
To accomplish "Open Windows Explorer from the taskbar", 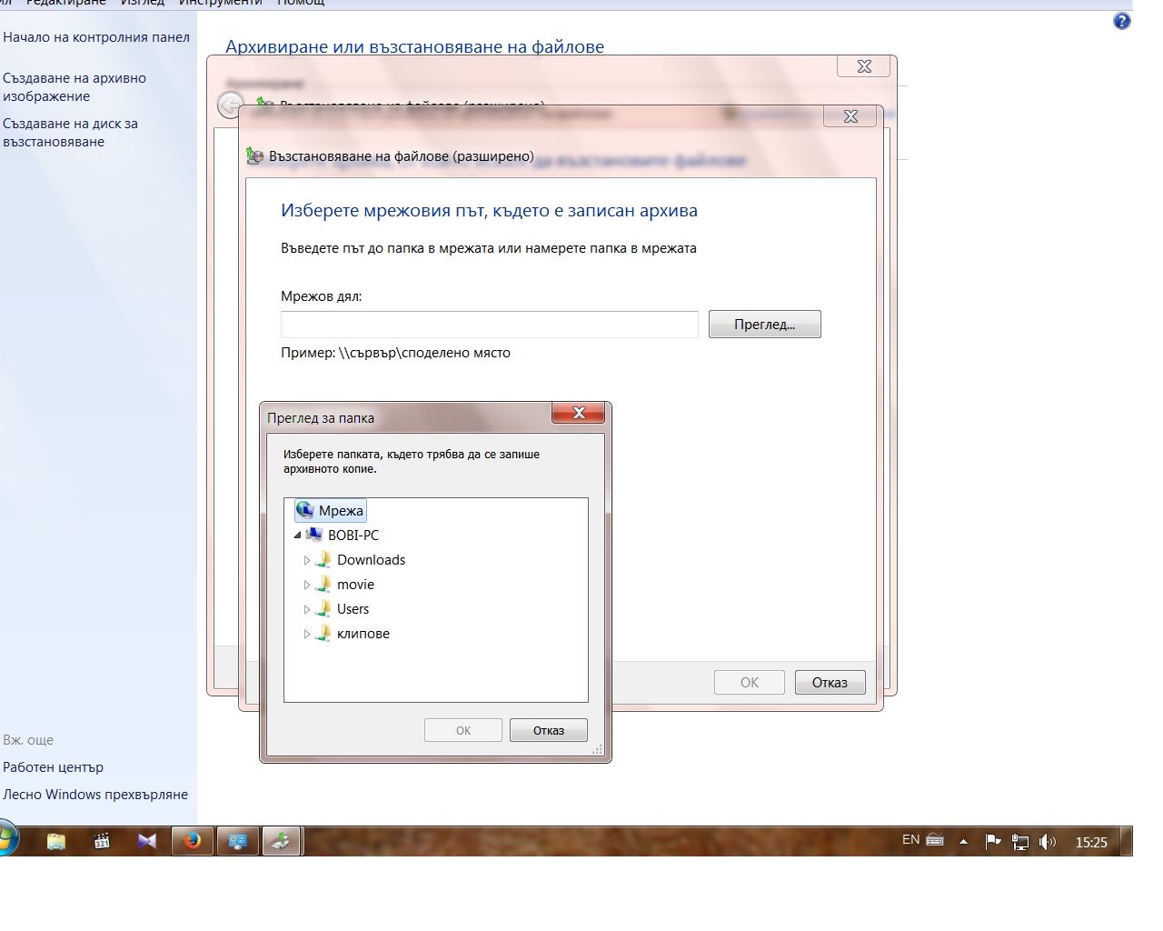I will pyautogui.click(x=56, y=841).
